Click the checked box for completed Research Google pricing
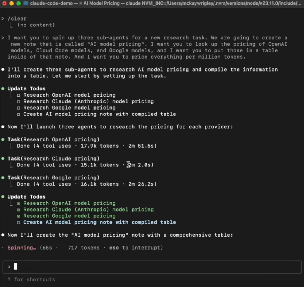304x287 pixels. (19, 216)
